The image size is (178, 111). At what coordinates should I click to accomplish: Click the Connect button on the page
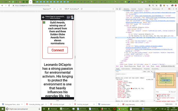pyautogui.click(x=58, y=50)
